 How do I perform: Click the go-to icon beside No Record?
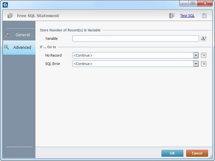tap(204, 55)
